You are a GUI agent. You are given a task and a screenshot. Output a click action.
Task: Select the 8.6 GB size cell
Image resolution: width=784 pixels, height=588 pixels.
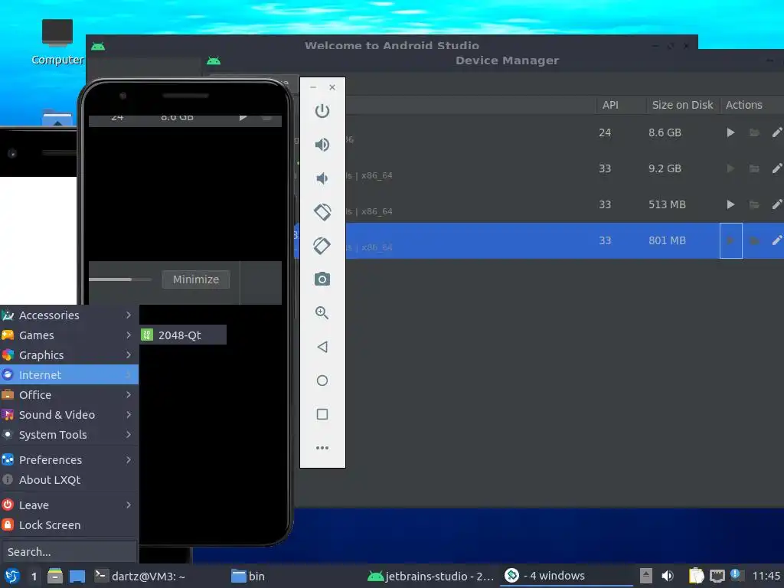tap(665, 132)
